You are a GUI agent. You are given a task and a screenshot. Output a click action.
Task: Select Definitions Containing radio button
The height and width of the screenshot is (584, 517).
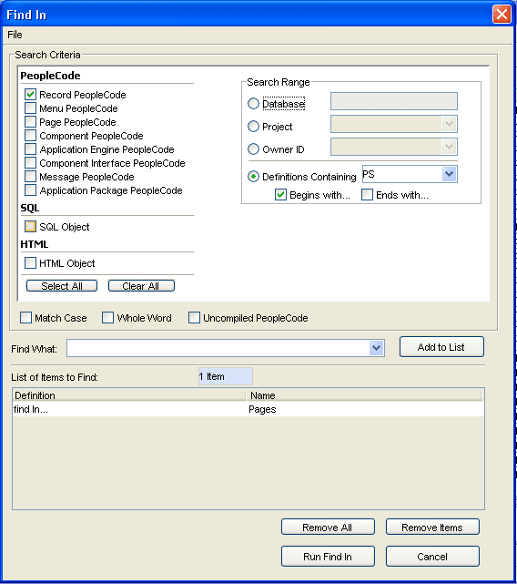click(253, 177)
